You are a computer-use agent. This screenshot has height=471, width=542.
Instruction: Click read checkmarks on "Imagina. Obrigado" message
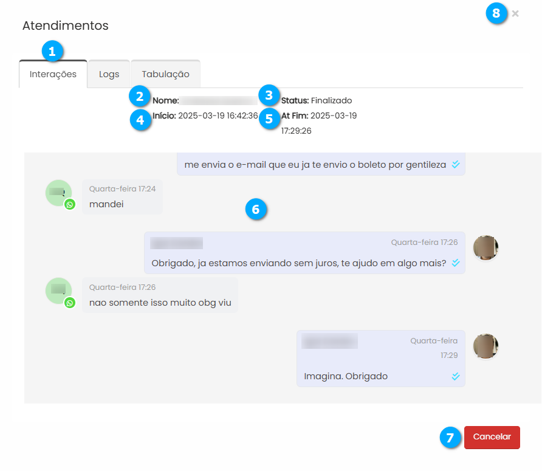(x=456, y=376)
